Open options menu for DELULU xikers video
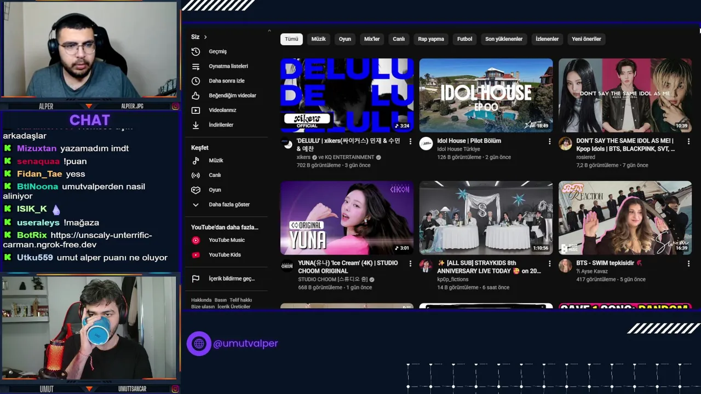 [x=410, y=141]
